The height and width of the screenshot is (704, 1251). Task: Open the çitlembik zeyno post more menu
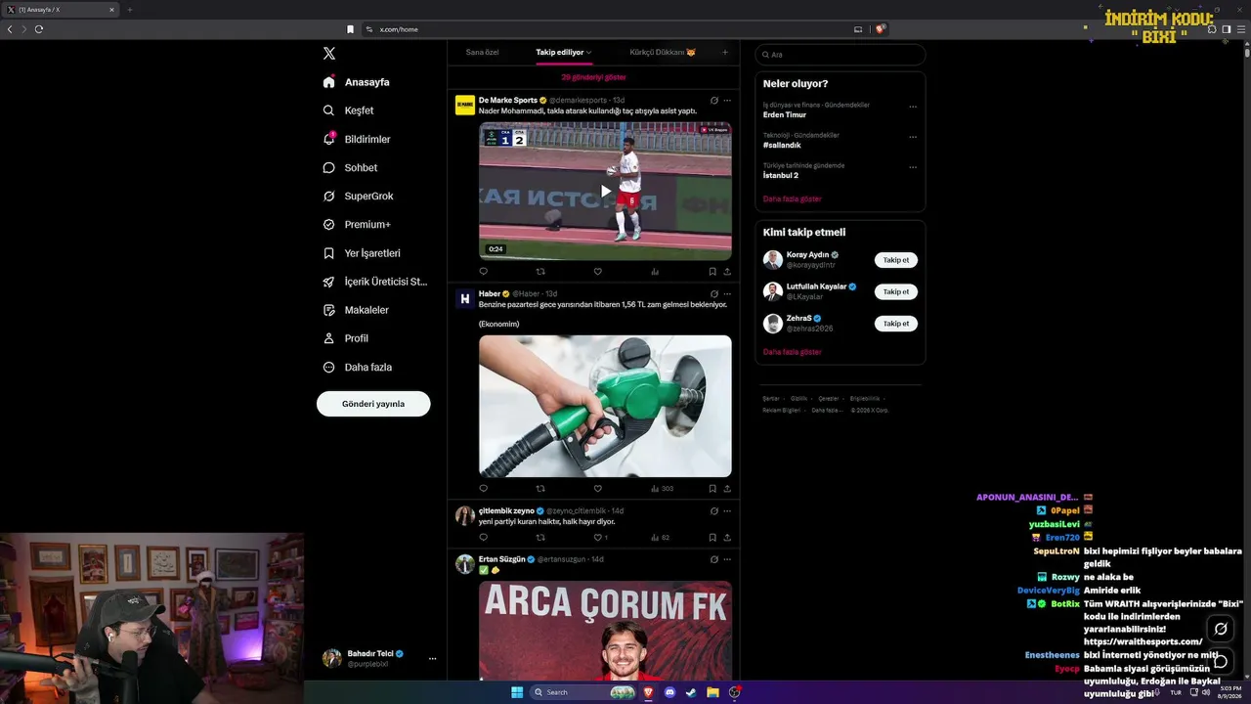(x=727, y=510)
